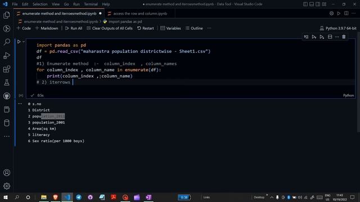Open notebook toolbar overflow ellipsis

coord(209,28)
